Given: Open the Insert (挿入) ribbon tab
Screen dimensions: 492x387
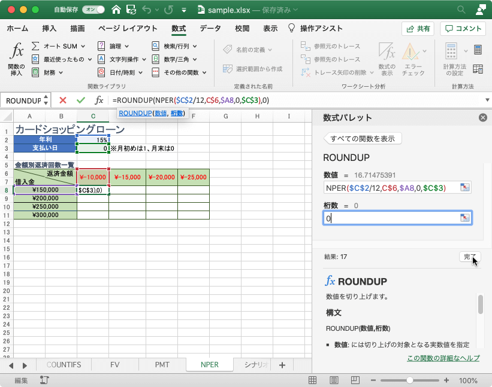Looking at the screenshot, I should 49,29.
